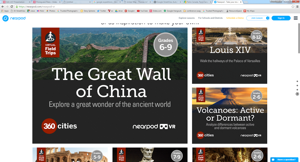Select the first page section dot
The height and width of the screenshot is (162, 300).
[x=297, y=81]
